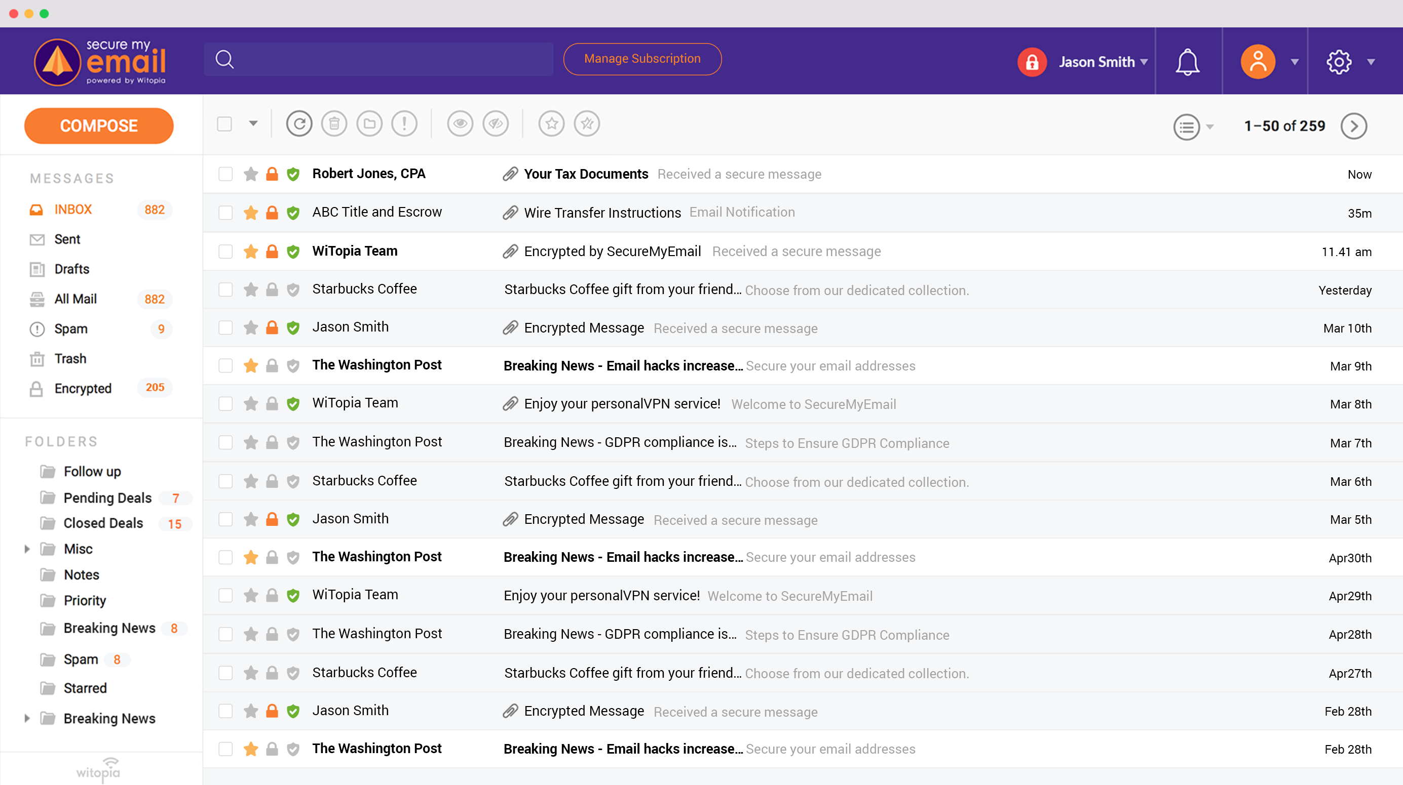Open the Spam messages folder
This screenshot has width=1403, height=785.
click(71, 328)
